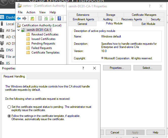Select 'Set the certificate request status to pending'
This screenshot has width=168, height=138.
(x=9, y=107)
